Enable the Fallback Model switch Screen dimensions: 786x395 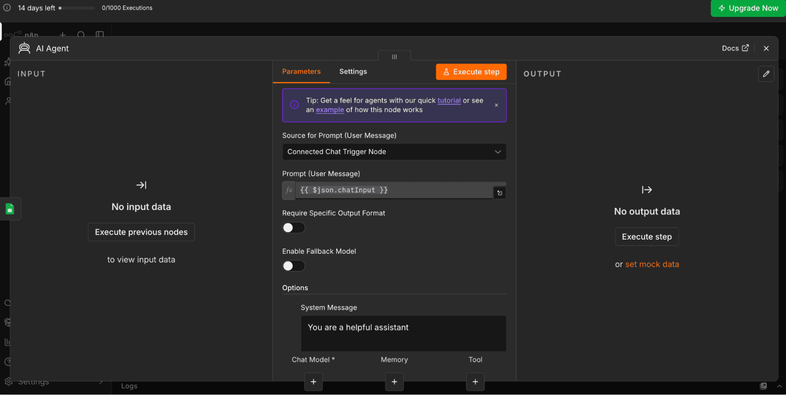coord(293,266)
